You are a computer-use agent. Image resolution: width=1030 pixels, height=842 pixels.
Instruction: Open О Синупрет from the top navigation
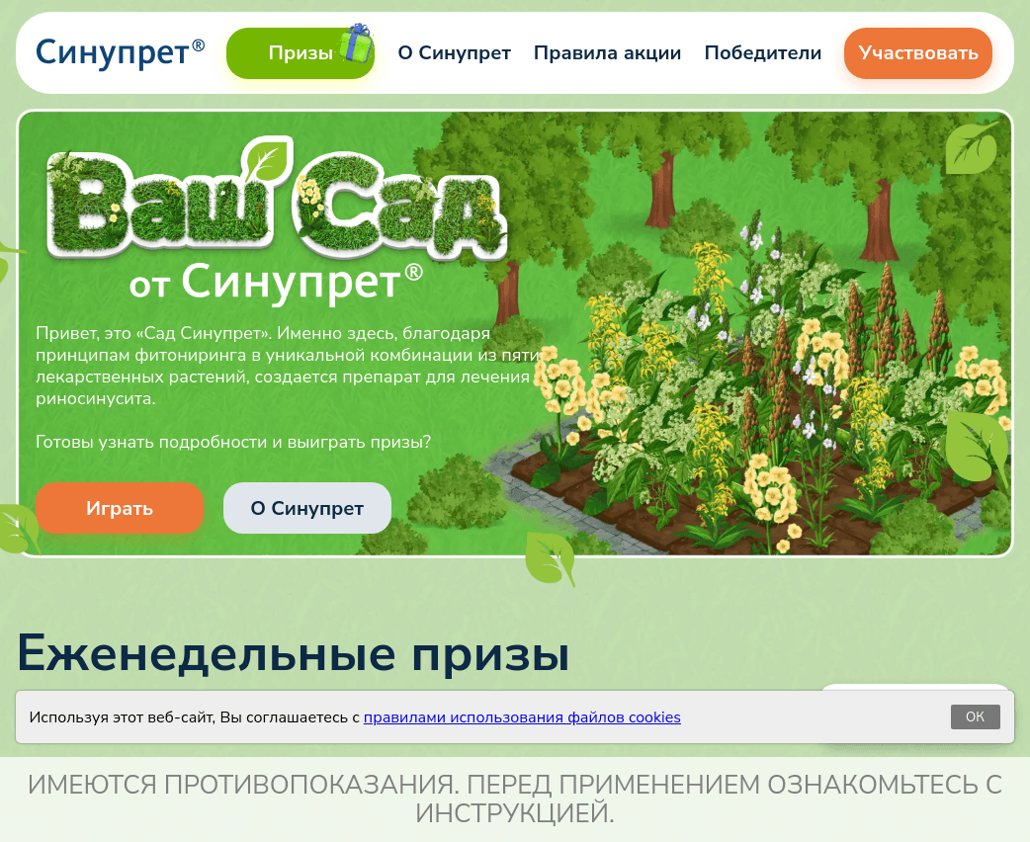tap(454, 53)
